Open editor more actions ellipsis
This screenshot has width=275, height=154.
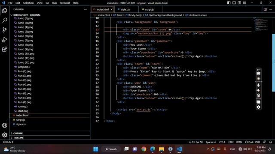(x=270, y=9)
